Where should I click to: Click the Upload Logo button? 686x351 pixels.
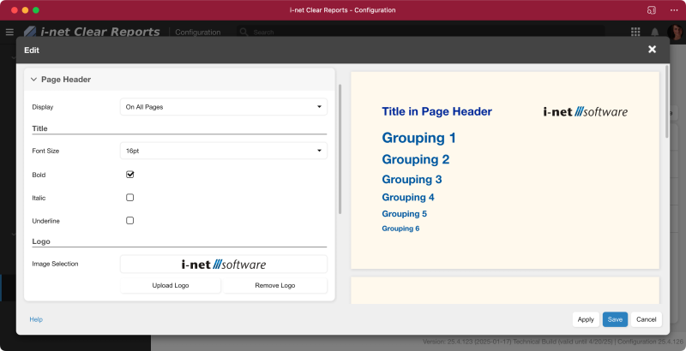171,285
